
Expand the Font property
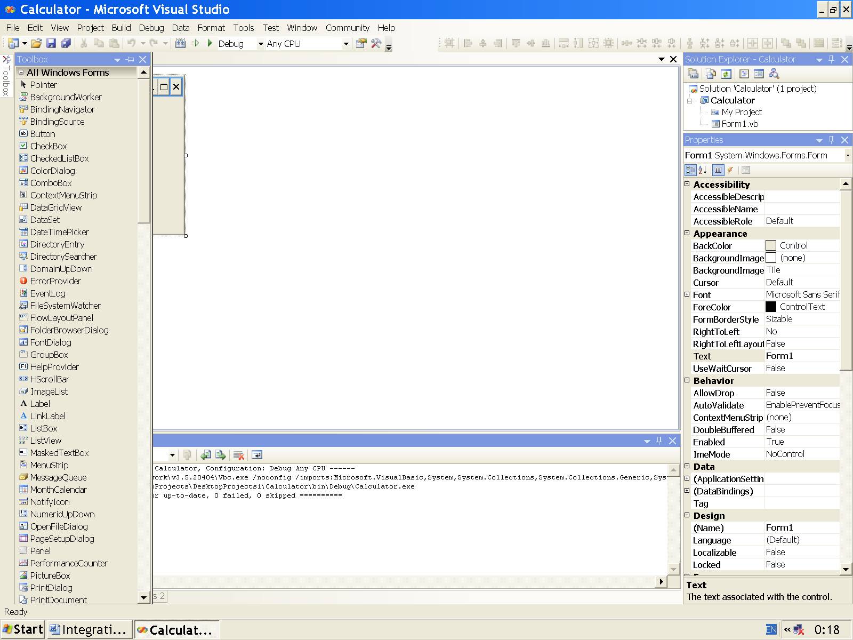click(x=687, y=294)
